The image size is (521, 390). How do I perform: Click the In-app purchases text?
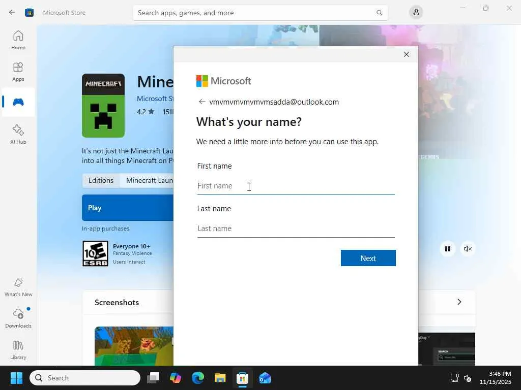[106, 229]
